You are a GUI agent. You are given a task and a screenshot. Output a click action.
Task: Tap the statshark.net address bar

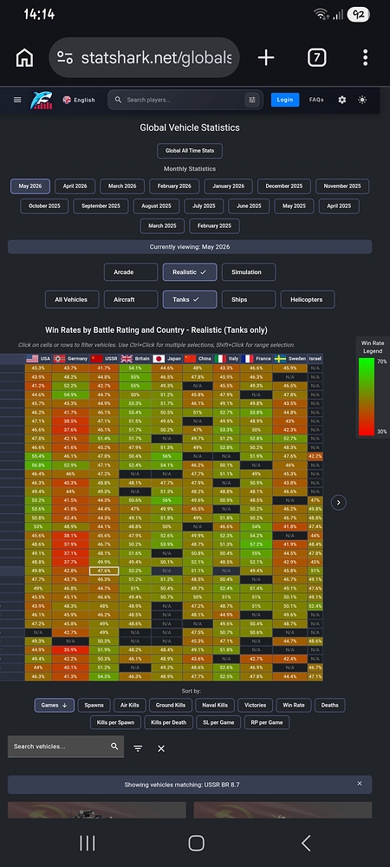pos(144,57)
